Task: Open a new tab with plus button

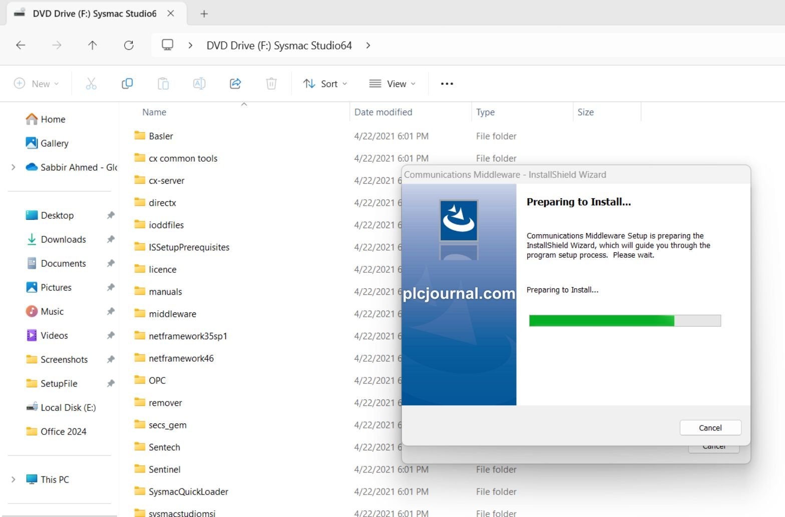Action: 204,14
